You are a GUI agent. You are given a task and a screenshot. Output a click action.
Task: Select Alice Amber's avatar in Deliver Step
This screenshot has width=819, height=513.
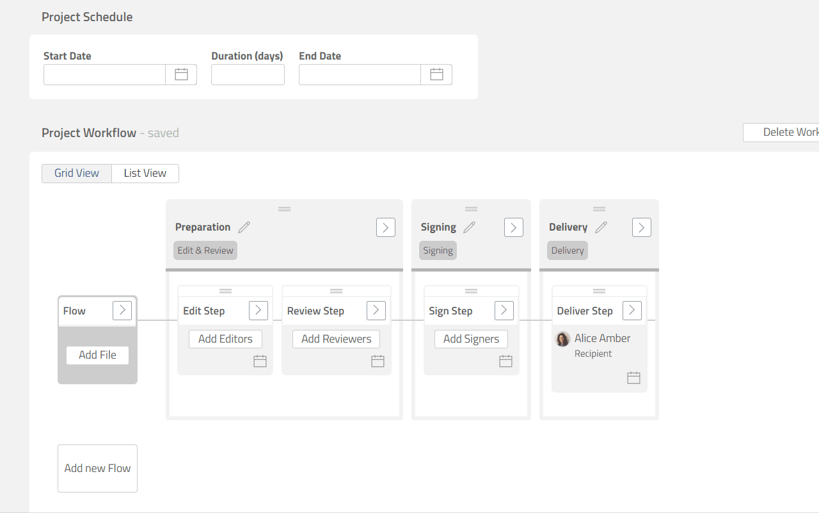pyautogui.click(x=562, y=339)
